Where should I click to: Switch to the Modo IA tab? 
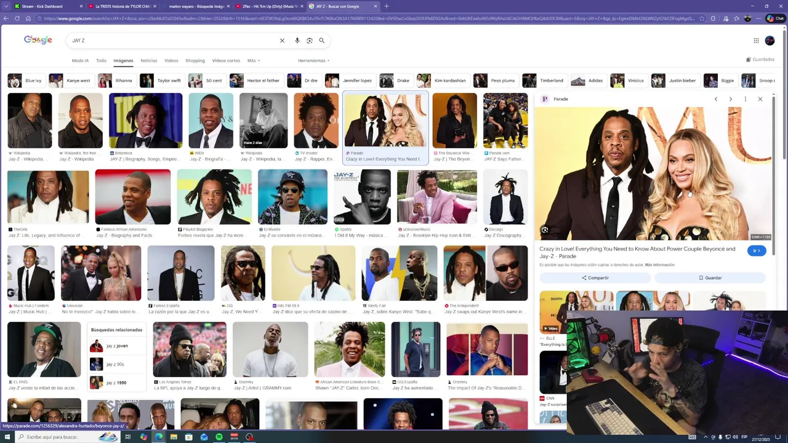point(80,60)
